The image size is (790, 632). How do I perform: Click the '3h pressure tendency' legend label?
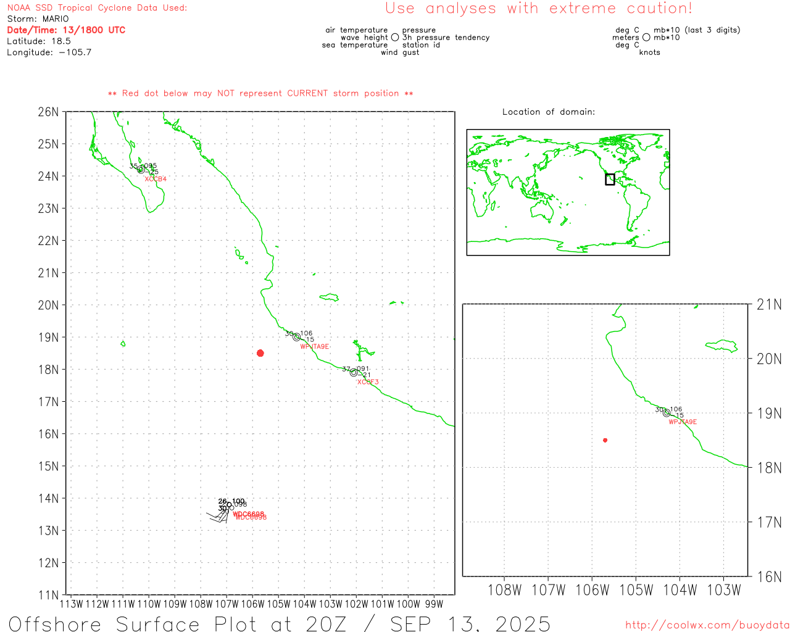446,38
